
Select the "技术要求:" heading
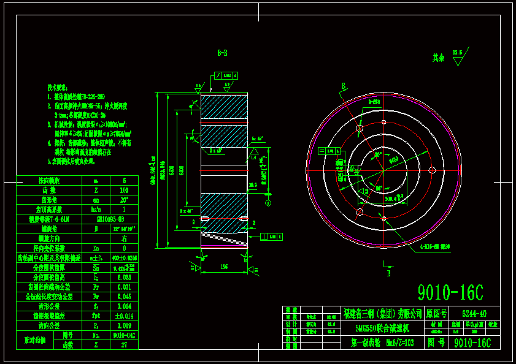[58, 88]
